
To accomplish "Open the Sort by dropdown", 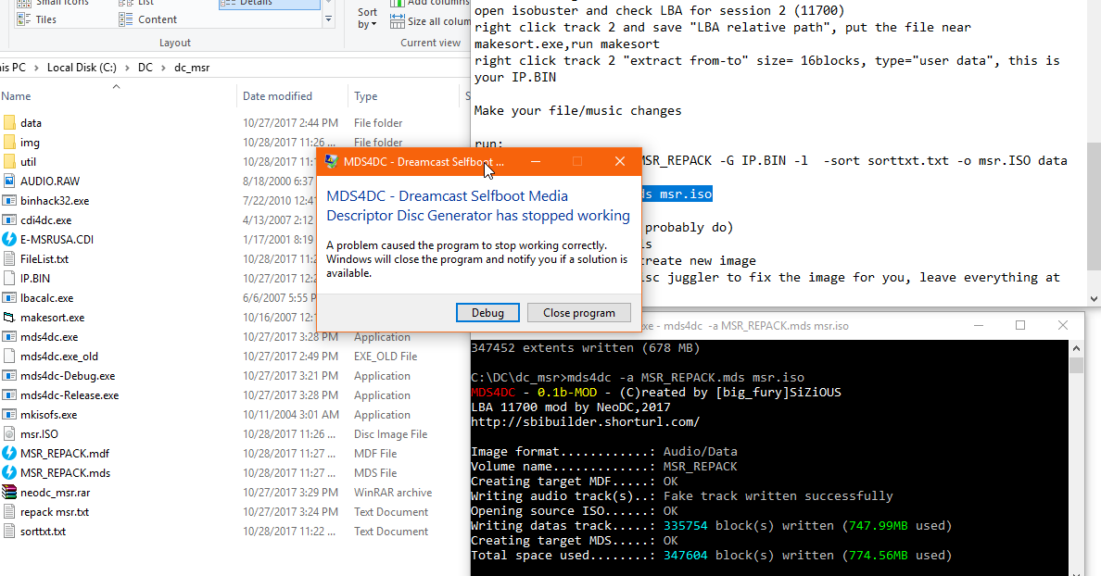I will (367, 19).
